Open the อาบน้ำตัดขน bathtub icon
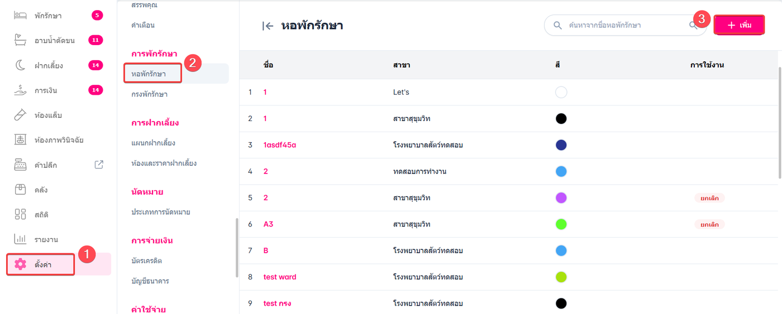Image resolution: width=782 pixels, height=314 pixels. tap(20, 40)
